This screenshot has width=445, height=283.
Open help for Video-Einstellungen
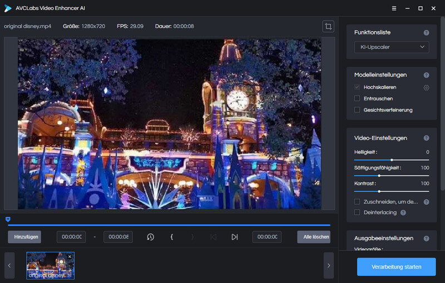point(426,138)
